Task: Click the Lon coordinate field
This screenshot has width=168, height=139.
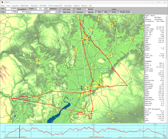Action: [x=11, y=12]
